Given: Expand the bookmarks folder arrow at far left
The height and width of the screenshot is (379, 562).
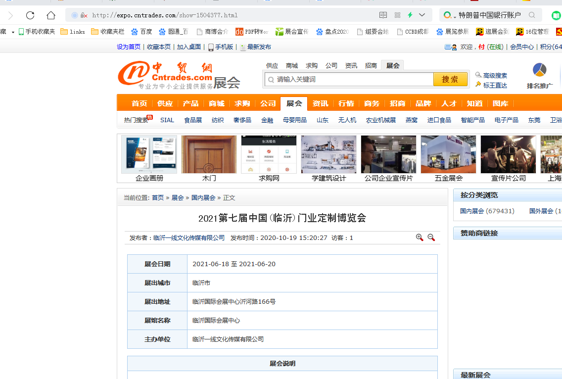Looking at the screenshot, I should click(13, 32).
